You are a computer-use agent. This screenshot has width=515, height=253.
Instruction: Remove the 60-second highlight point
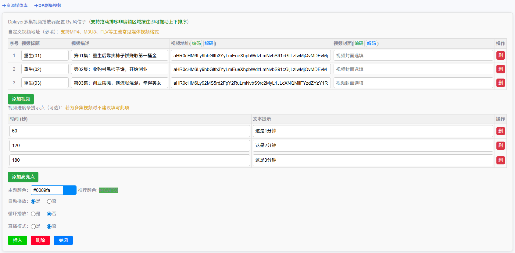tap(500, 131)
